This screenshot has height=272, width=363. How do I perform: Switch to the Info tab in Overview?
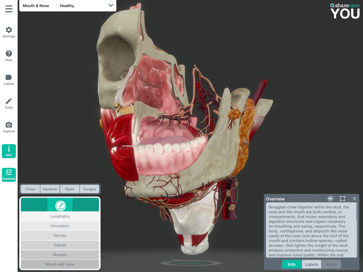click(292, 264)
